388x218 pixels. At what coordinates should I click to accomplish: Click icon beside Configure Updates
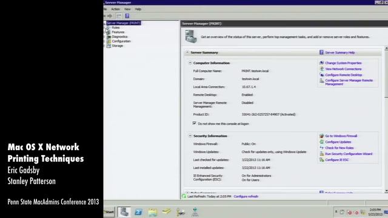point(322,142)
